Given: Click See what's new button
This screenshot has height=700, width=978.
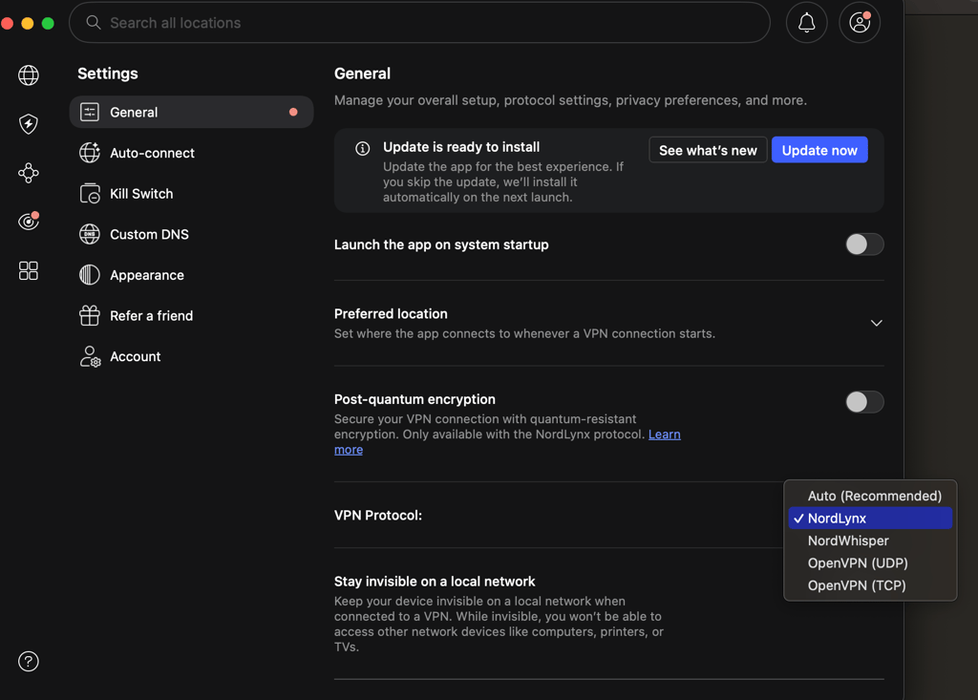Looking at the screenshot, I should pyautogui.click(x=708, y=150).
